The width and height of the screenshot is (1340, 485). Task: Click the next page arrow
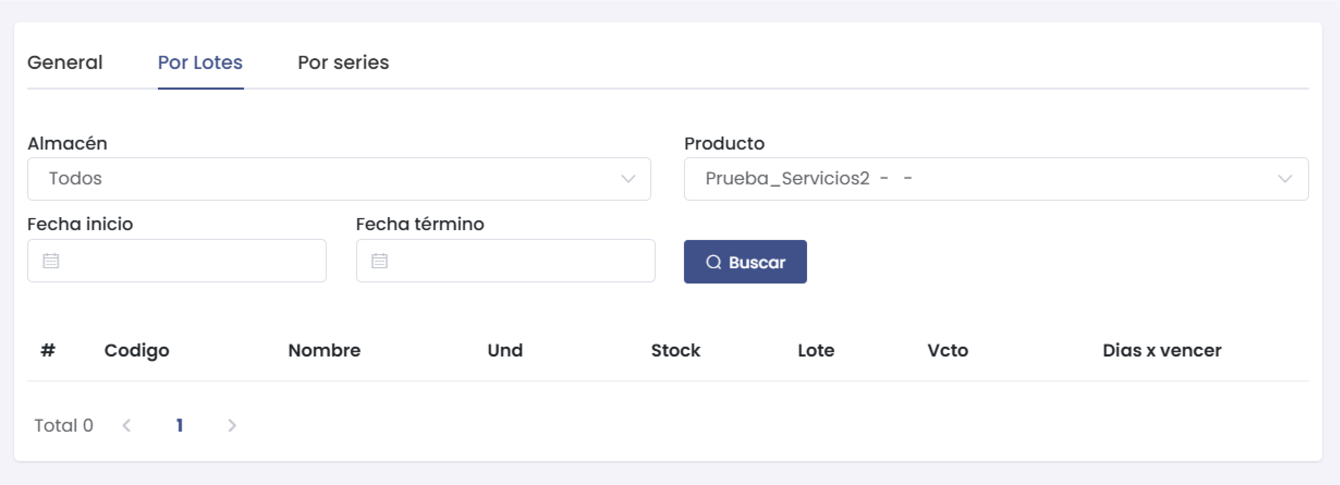coord(232,425)
